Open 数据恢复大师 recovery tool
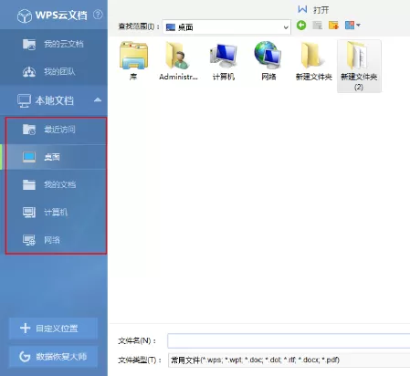Viewport: 410px width, 376px height. pos(53,356)
